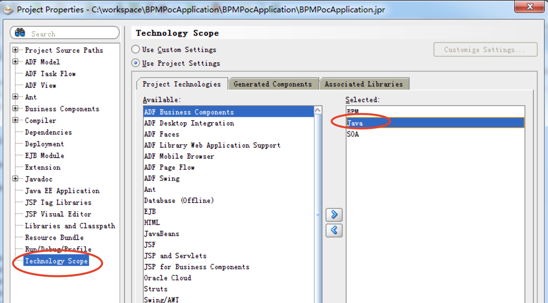Select ADF Mobile Browser in Available list
Image resolution: width=548 pixels, height=303 pixels.
pos(228,156)
